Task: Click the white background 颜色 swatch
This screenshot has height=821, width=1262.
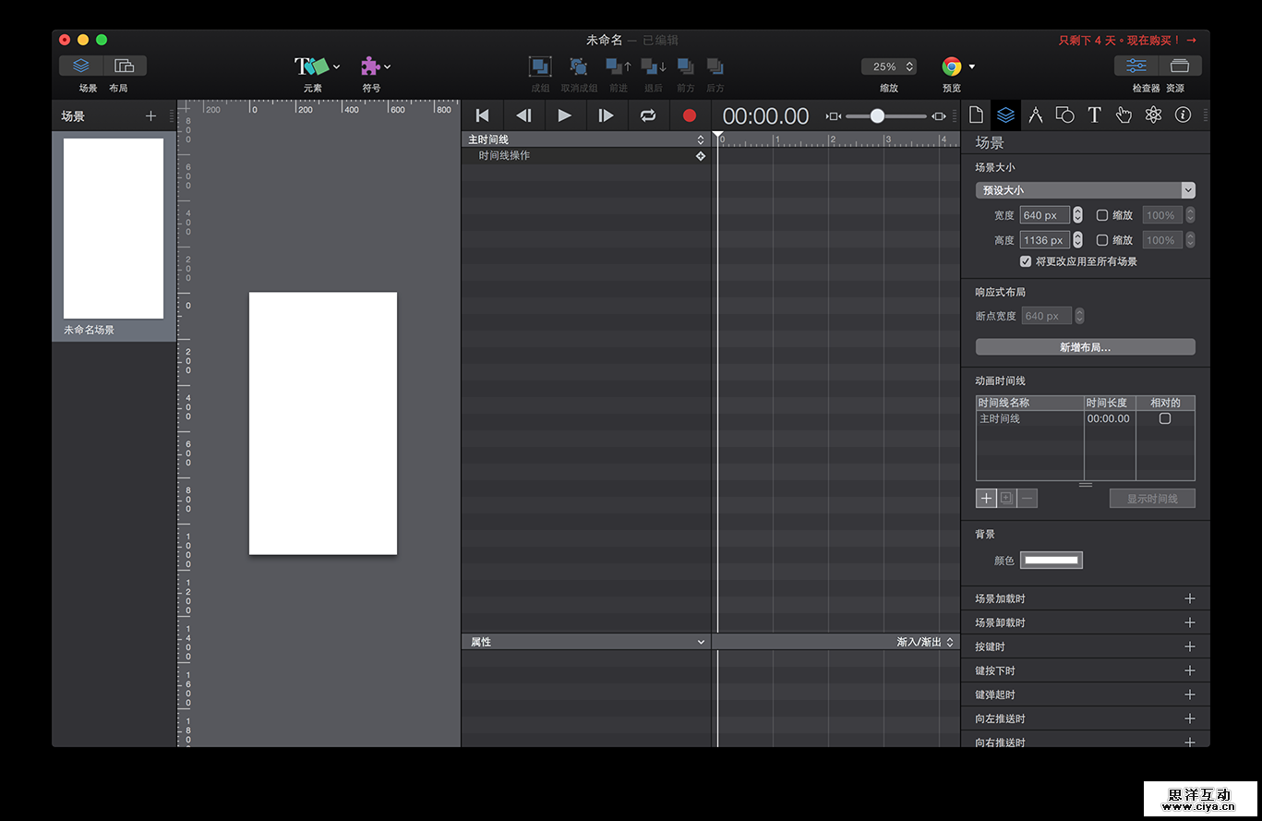Action: pyautogui.click(x=1051, y=561)
